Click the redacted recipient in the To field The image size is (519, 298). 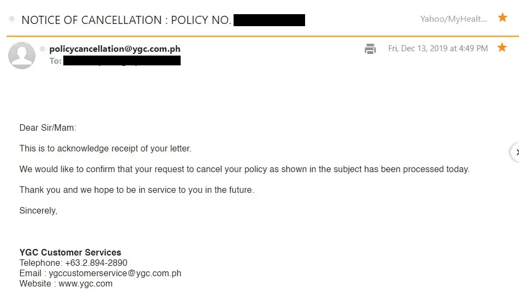pos(122,60)
